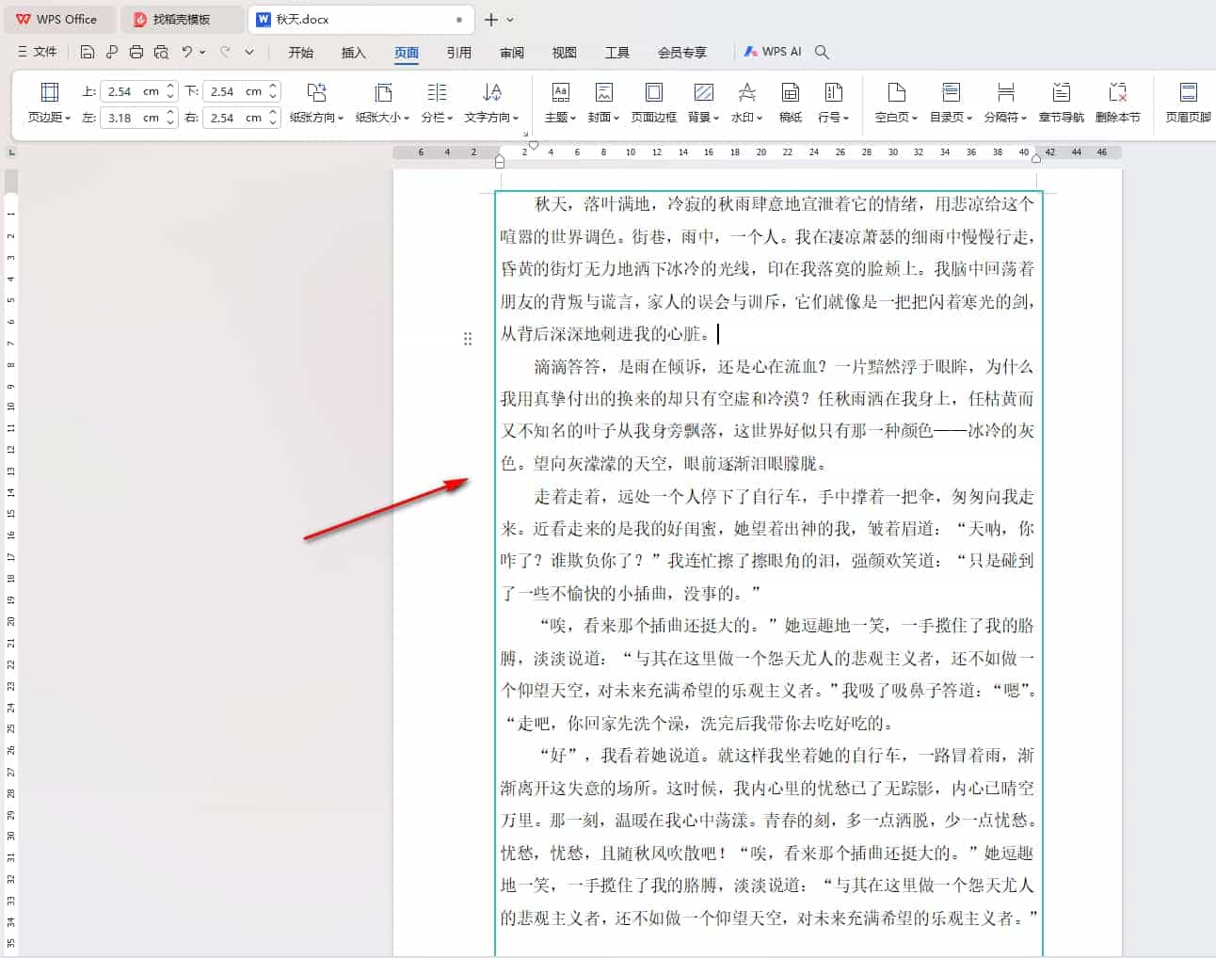Insert a 空白页 blank page
1216x958 pixels.
coord(896,104)
